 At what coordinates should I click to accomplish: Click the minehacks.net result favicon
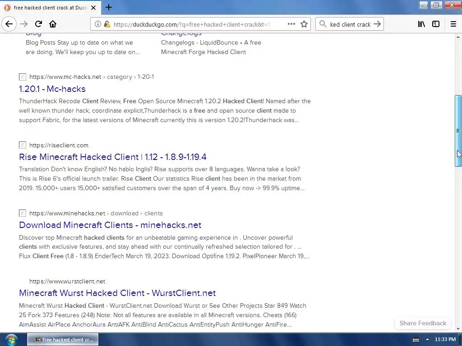[x=23, y=213]
